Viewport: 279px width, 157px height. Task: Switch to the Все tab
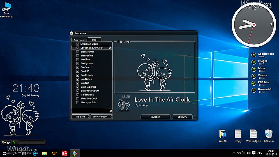tap(94, 40)
